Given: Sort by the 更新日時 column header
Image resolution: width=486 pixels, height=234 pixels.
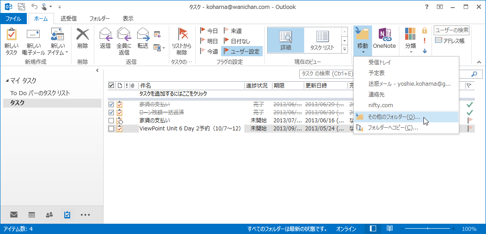Looking at the screenshot, I should coord(326,86).
